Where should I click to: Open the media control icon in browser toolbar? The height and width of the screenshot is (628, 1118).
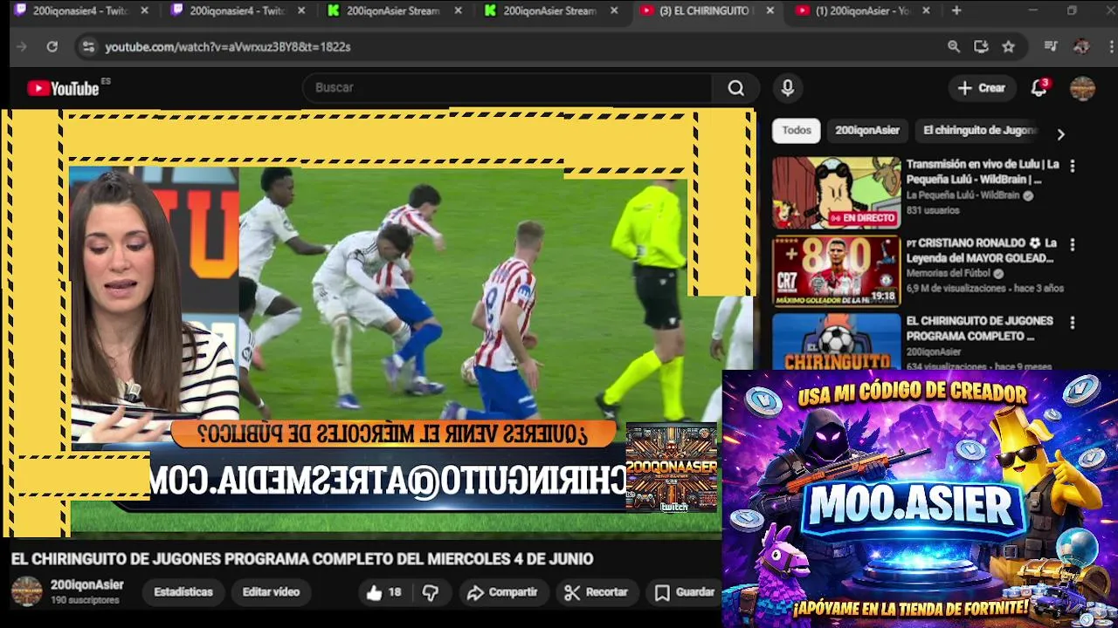pyautogui.click(x=1052, y=47)
